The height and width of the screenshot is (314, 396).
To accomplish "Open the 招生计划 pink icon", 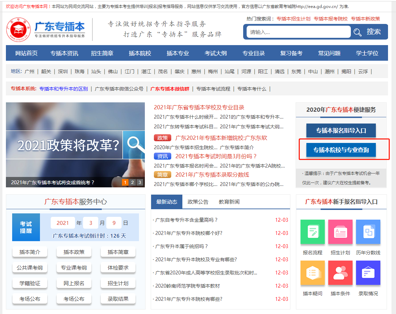I will 340,232.
